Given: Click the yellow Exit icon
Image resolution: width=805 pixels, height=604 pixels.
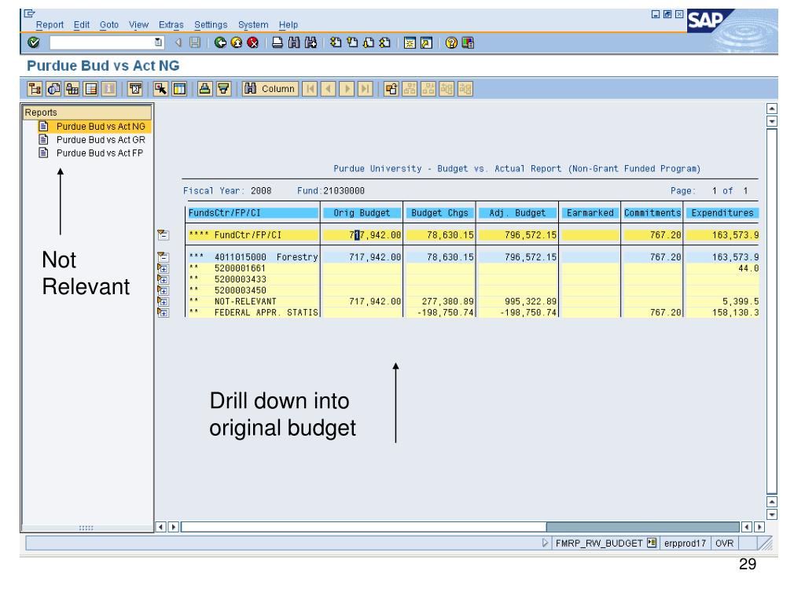Looking at the screenshot, I should [x=236, y=42].
